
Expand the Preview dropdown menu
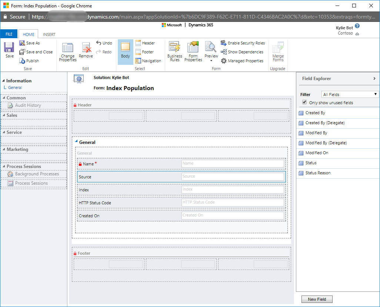[x=211, y=60]
